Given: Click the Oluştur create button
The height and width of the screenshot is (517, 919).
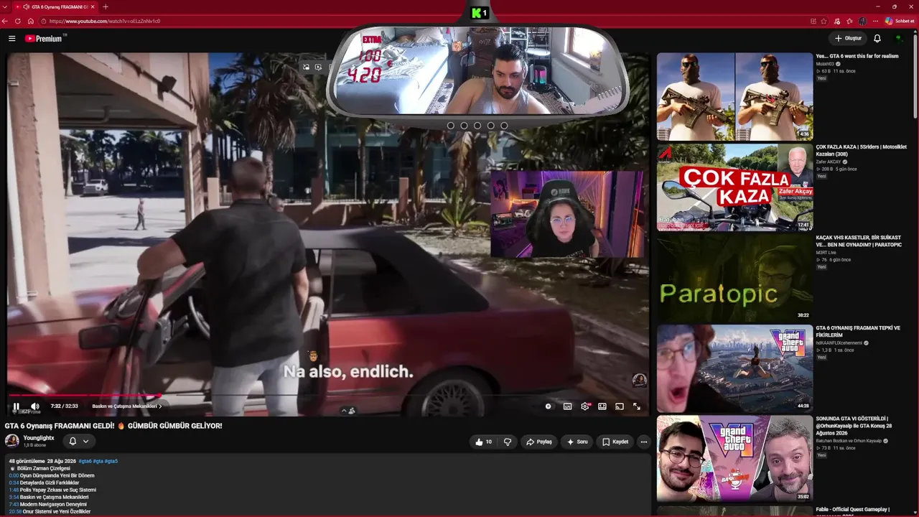Looking at the screenshot, I should tap(848, 38).
